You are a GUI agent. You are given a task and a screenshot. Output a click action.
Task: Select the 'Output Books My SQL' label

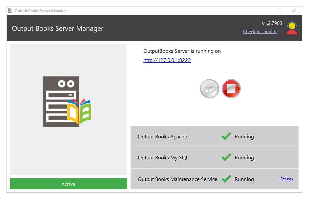[x=163, y=158]
